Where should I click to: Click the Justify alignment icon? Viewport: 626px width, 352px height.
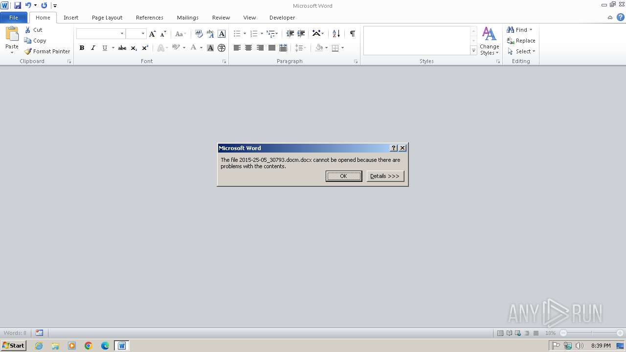coord(271,48)
